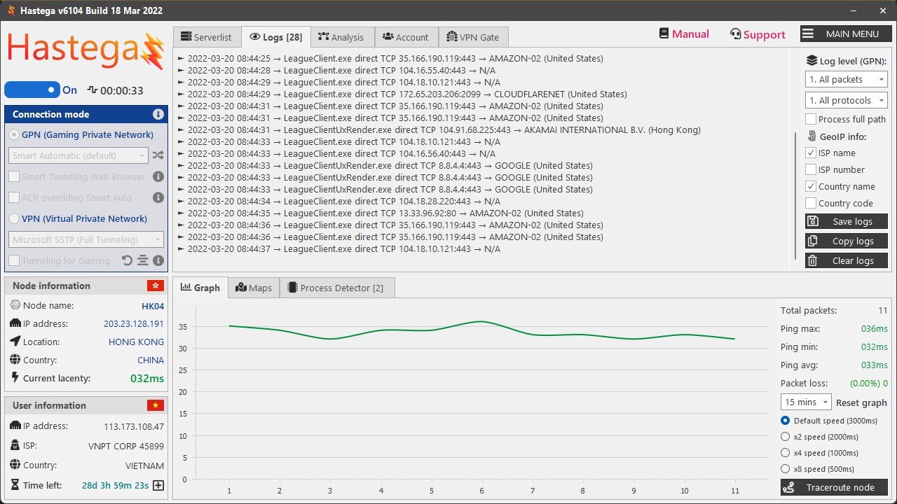Screen dimensions: 897x504
Task: Select VPN (Virtual Private Network) mode
Action: pos(14,218)
